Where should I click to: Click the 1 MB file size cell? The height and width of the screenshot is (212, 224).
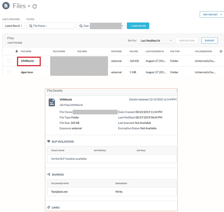[x=133, y=72]
